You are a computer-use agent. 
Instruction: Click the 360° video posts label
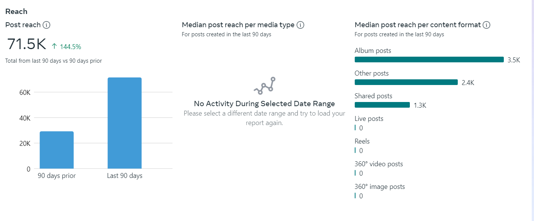379,164
